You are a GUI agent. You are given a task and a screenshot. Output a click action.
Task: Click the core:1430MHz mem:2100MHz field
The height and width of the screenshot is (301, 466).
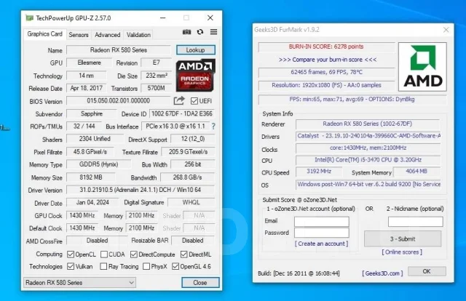(368, 148)
